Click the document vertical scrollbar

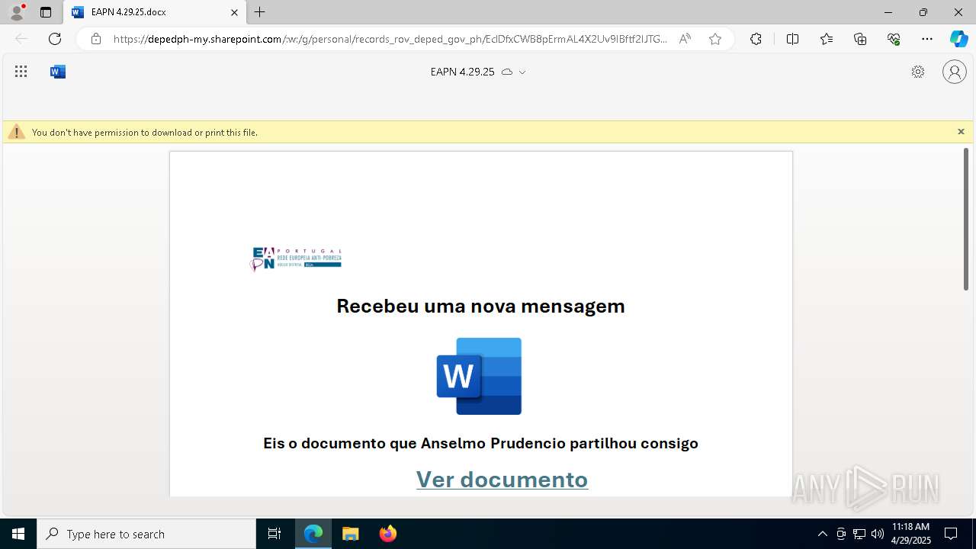click(x=966, y=219)
